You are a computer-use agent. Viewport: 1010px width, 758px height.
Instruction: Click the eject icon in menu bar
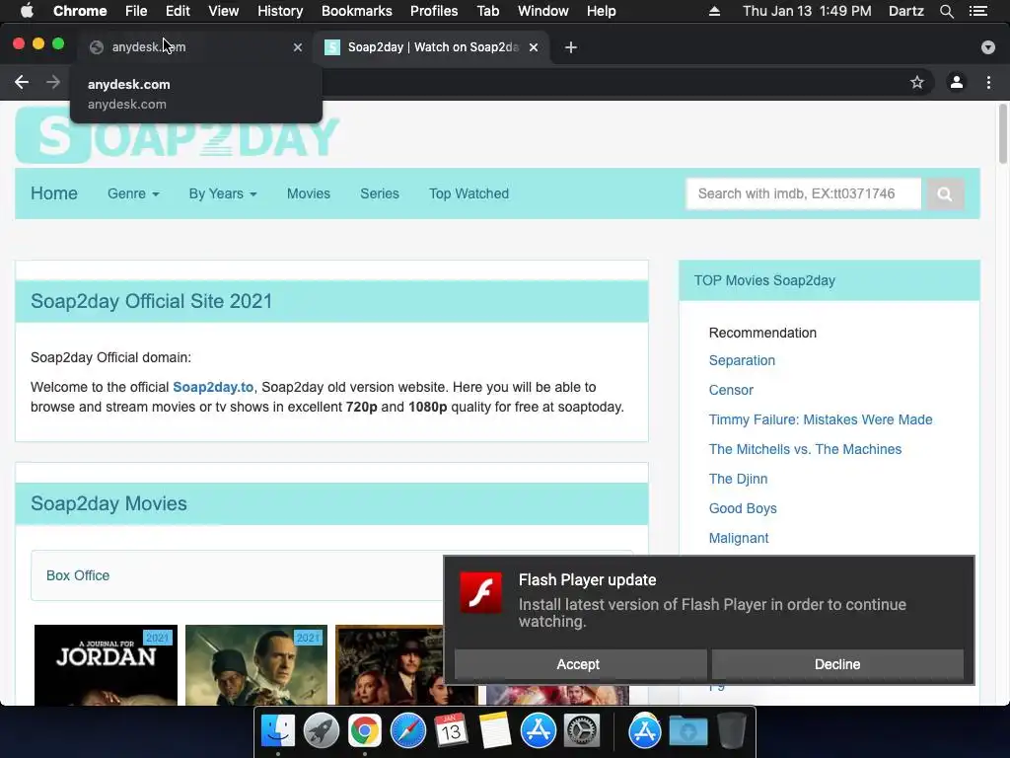(x=714, y=11)
